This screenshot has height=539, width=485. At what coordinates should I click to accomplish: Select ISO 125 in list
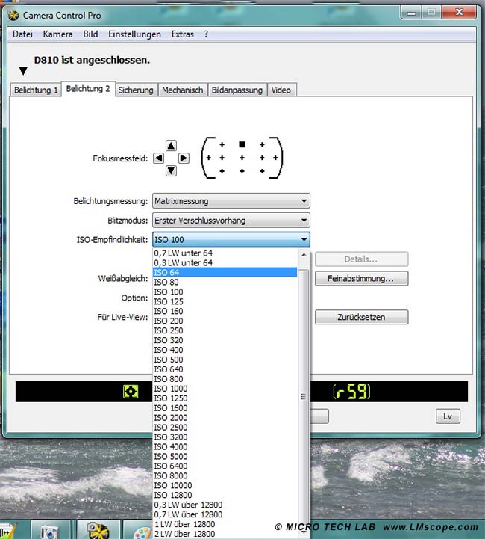[225, 301]
